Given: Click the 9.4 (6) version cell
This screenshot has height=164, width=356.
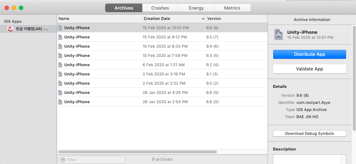Looking at the screenshot, I should [212, 47].
